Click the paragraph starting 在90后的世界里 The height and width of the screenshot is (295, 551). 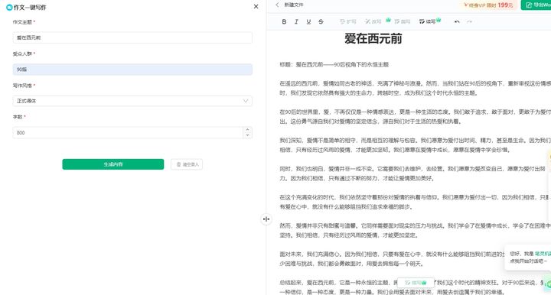[x=415, y=117]
